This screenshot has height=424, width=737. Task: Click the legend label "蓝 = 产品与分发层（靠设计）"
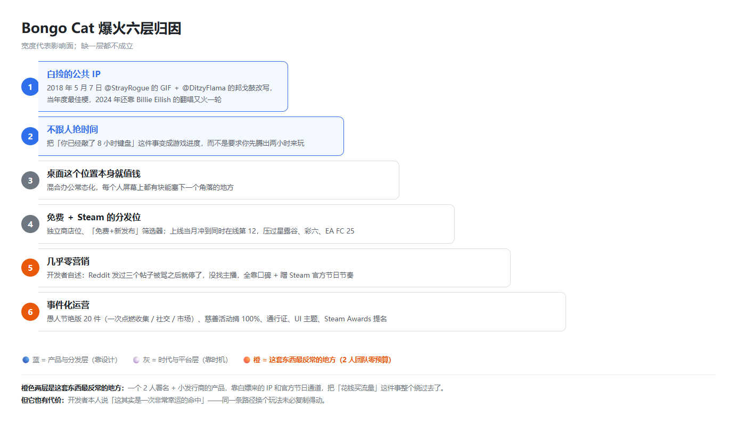click(x=75, y=360)
